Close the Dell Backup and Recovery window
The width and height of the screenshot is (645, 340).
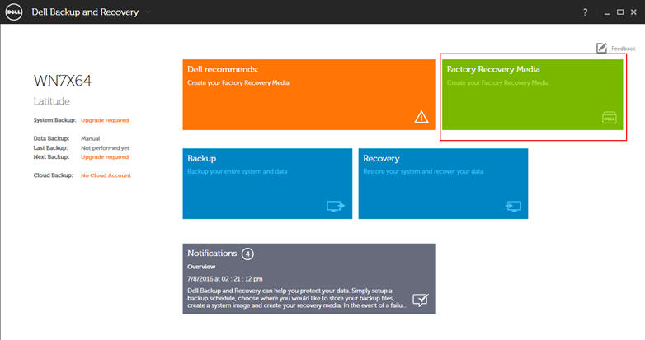[633, 12]
